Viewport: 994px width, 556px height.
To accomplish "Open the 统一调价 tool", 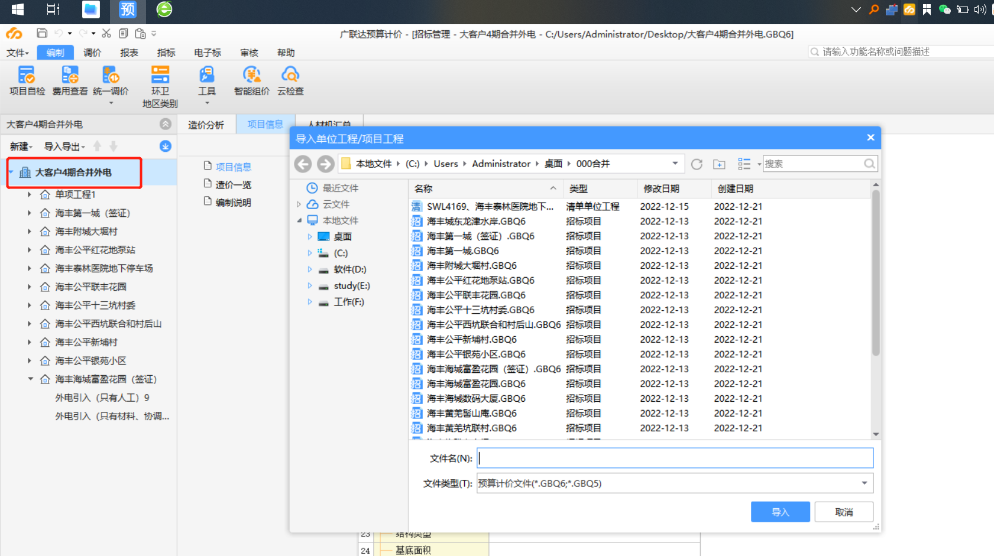I will [x=111, y=81].
